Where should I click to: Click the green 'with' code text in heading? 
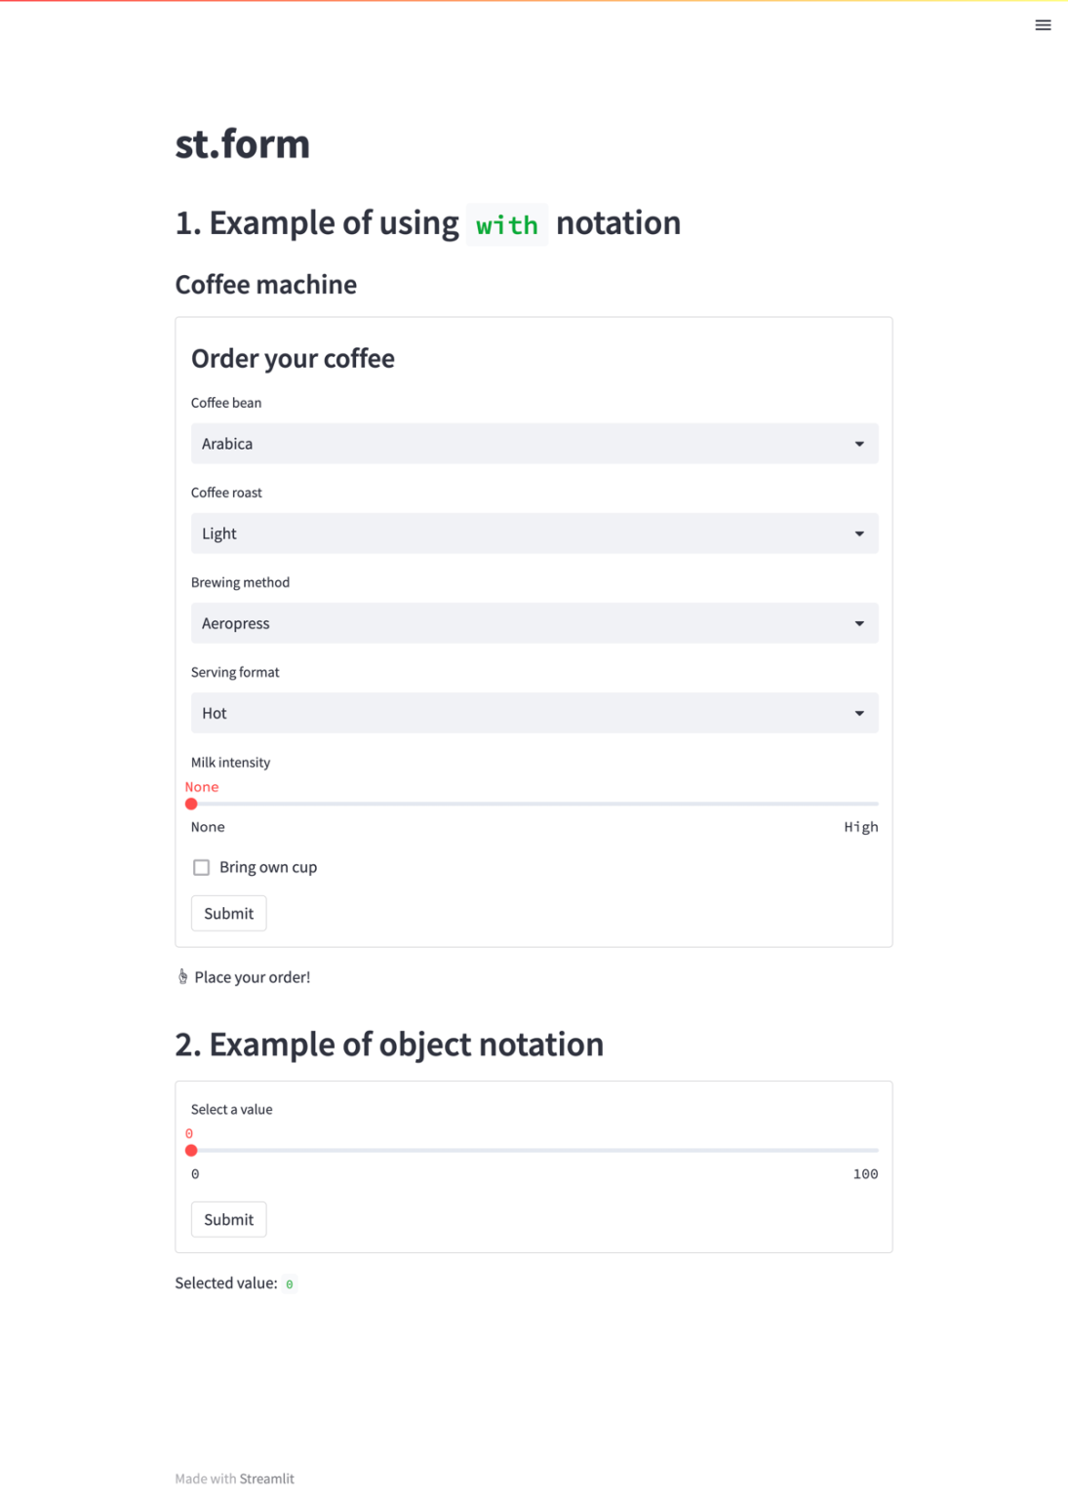pos(506,225)
